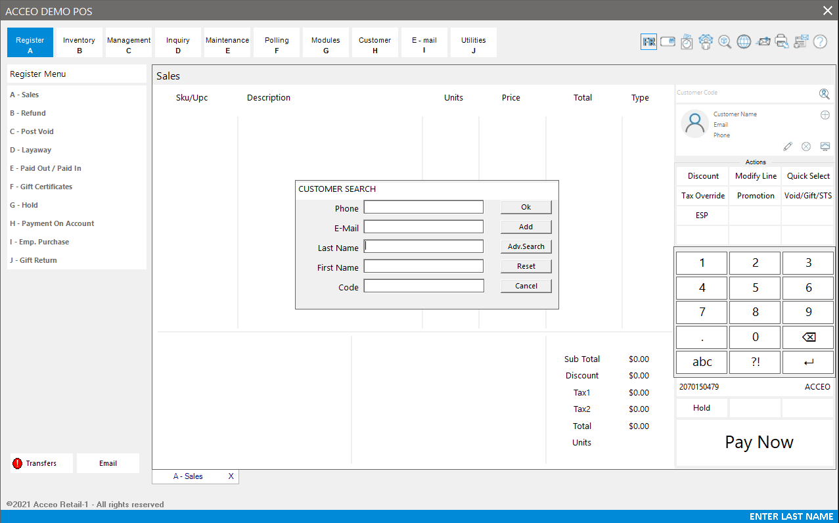Viewport: 839px width, 523px height.
Task: Close the A - Sales transaction tab
Action: point(231,476)
